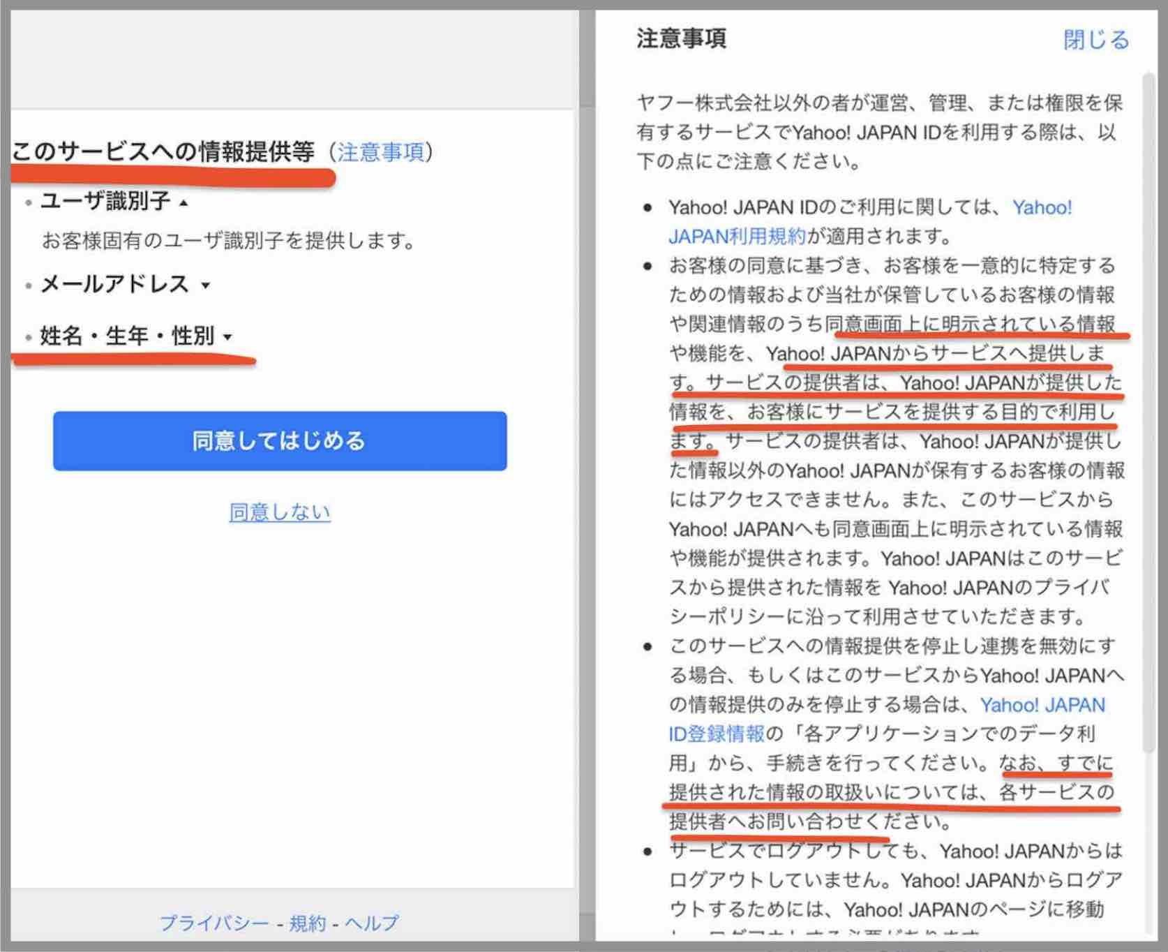Click the user identifier description text
Screen dimensions: 1168x952
click(230, 243)
